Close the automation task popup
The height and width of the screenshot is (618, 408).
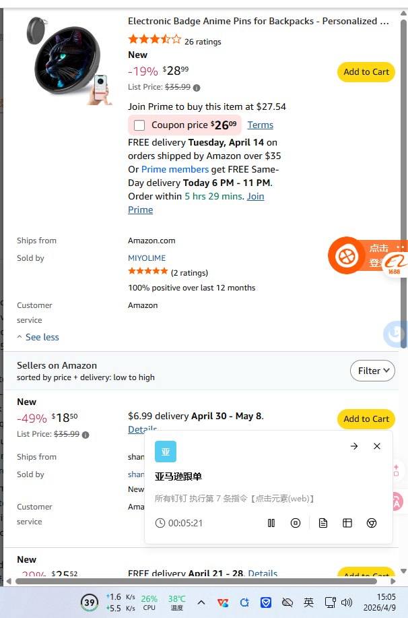click(x=377, y=446)
